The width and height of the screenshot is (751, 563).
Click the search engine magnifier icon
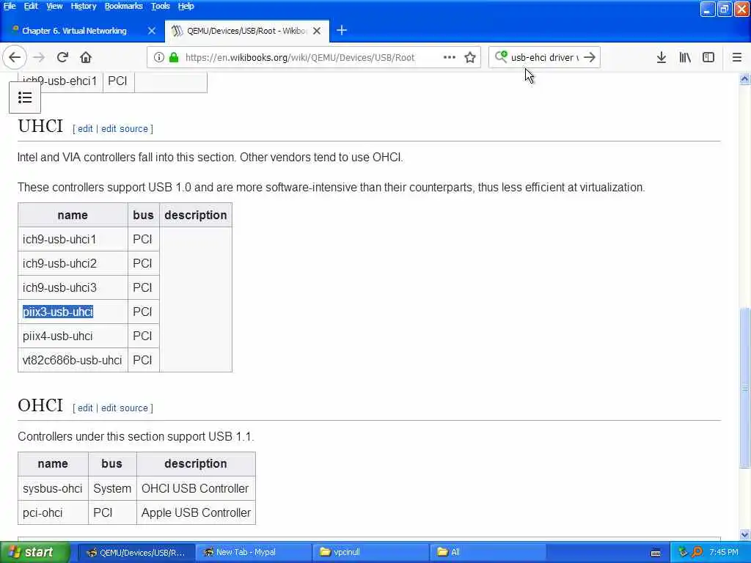[x=500, y=57]
